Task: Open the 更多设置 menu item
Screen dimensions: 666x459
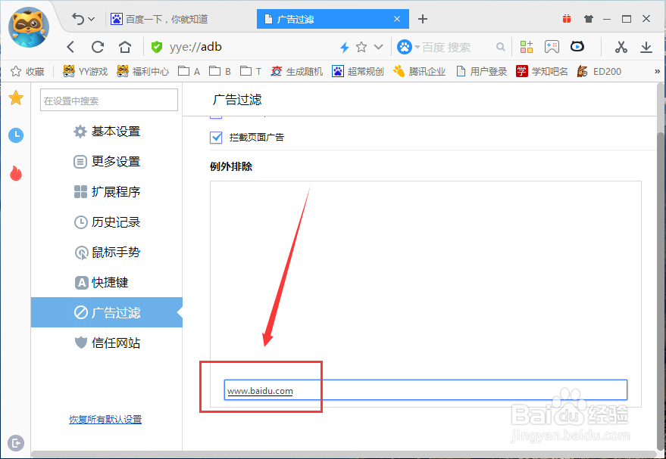Action: [x=107, y=162]
